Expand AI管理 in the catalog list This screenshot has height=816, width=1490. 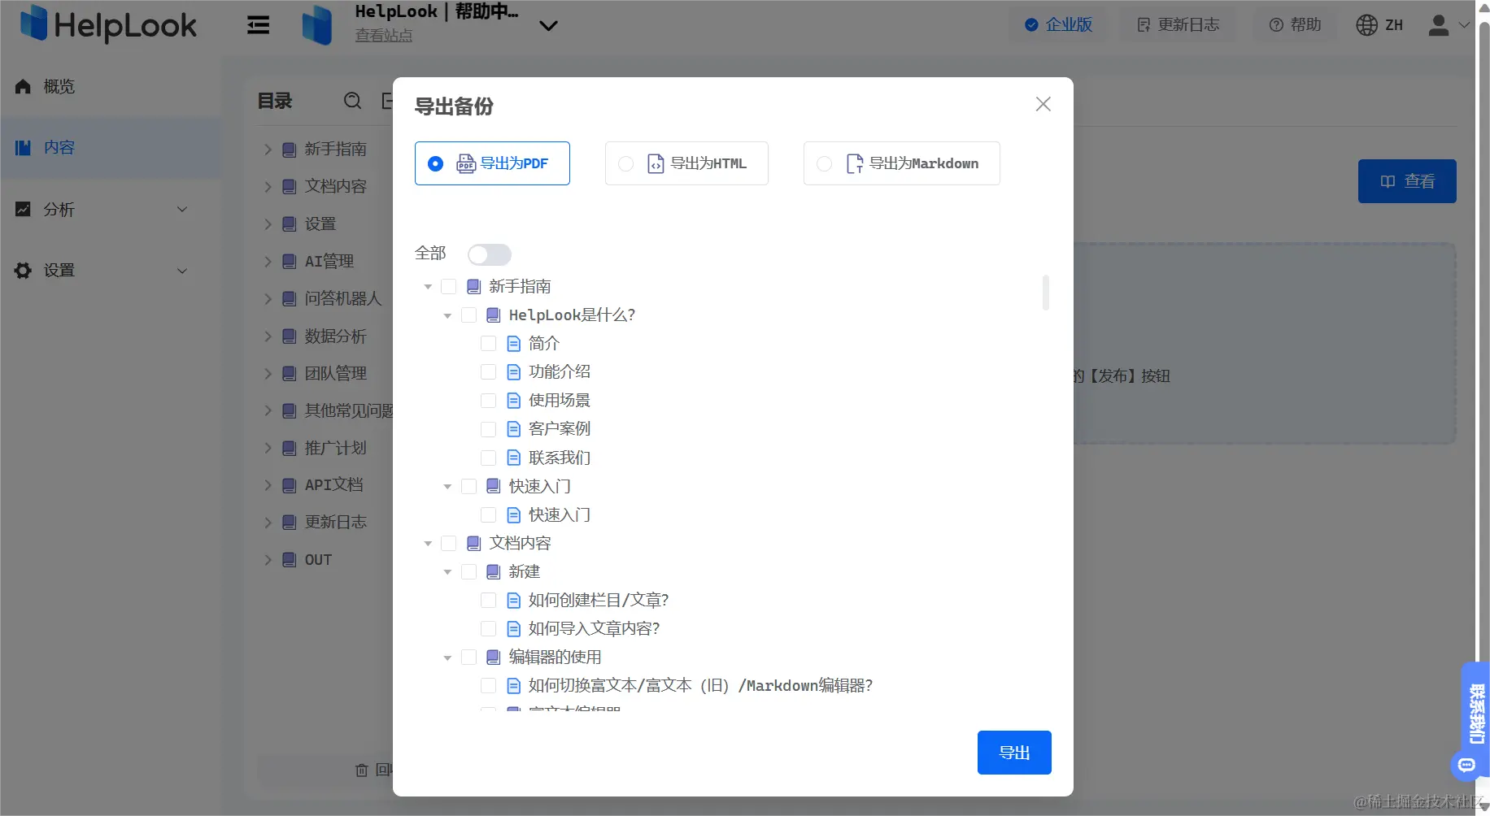(268, 262)
